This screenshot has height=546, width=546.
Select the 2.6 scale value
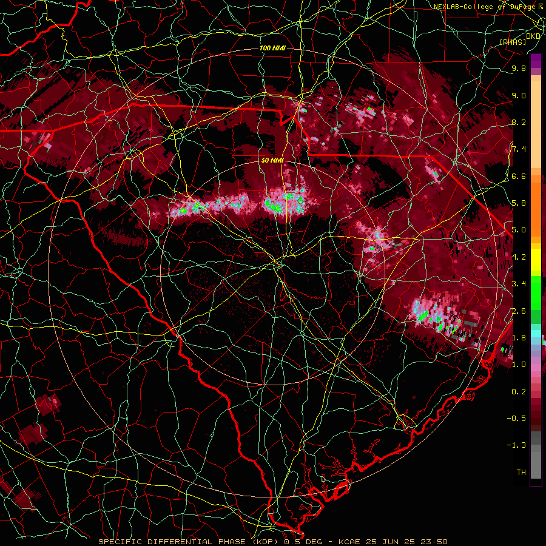pyautogui.click(x=519, y=311)
